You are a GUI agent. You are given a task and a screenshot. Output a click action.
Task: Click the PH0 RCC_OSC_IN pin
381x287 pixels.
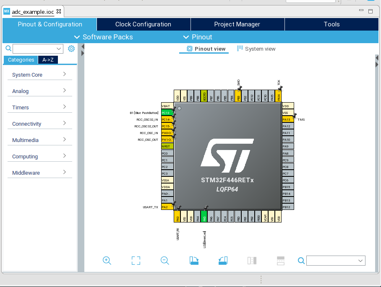[167, 133]
